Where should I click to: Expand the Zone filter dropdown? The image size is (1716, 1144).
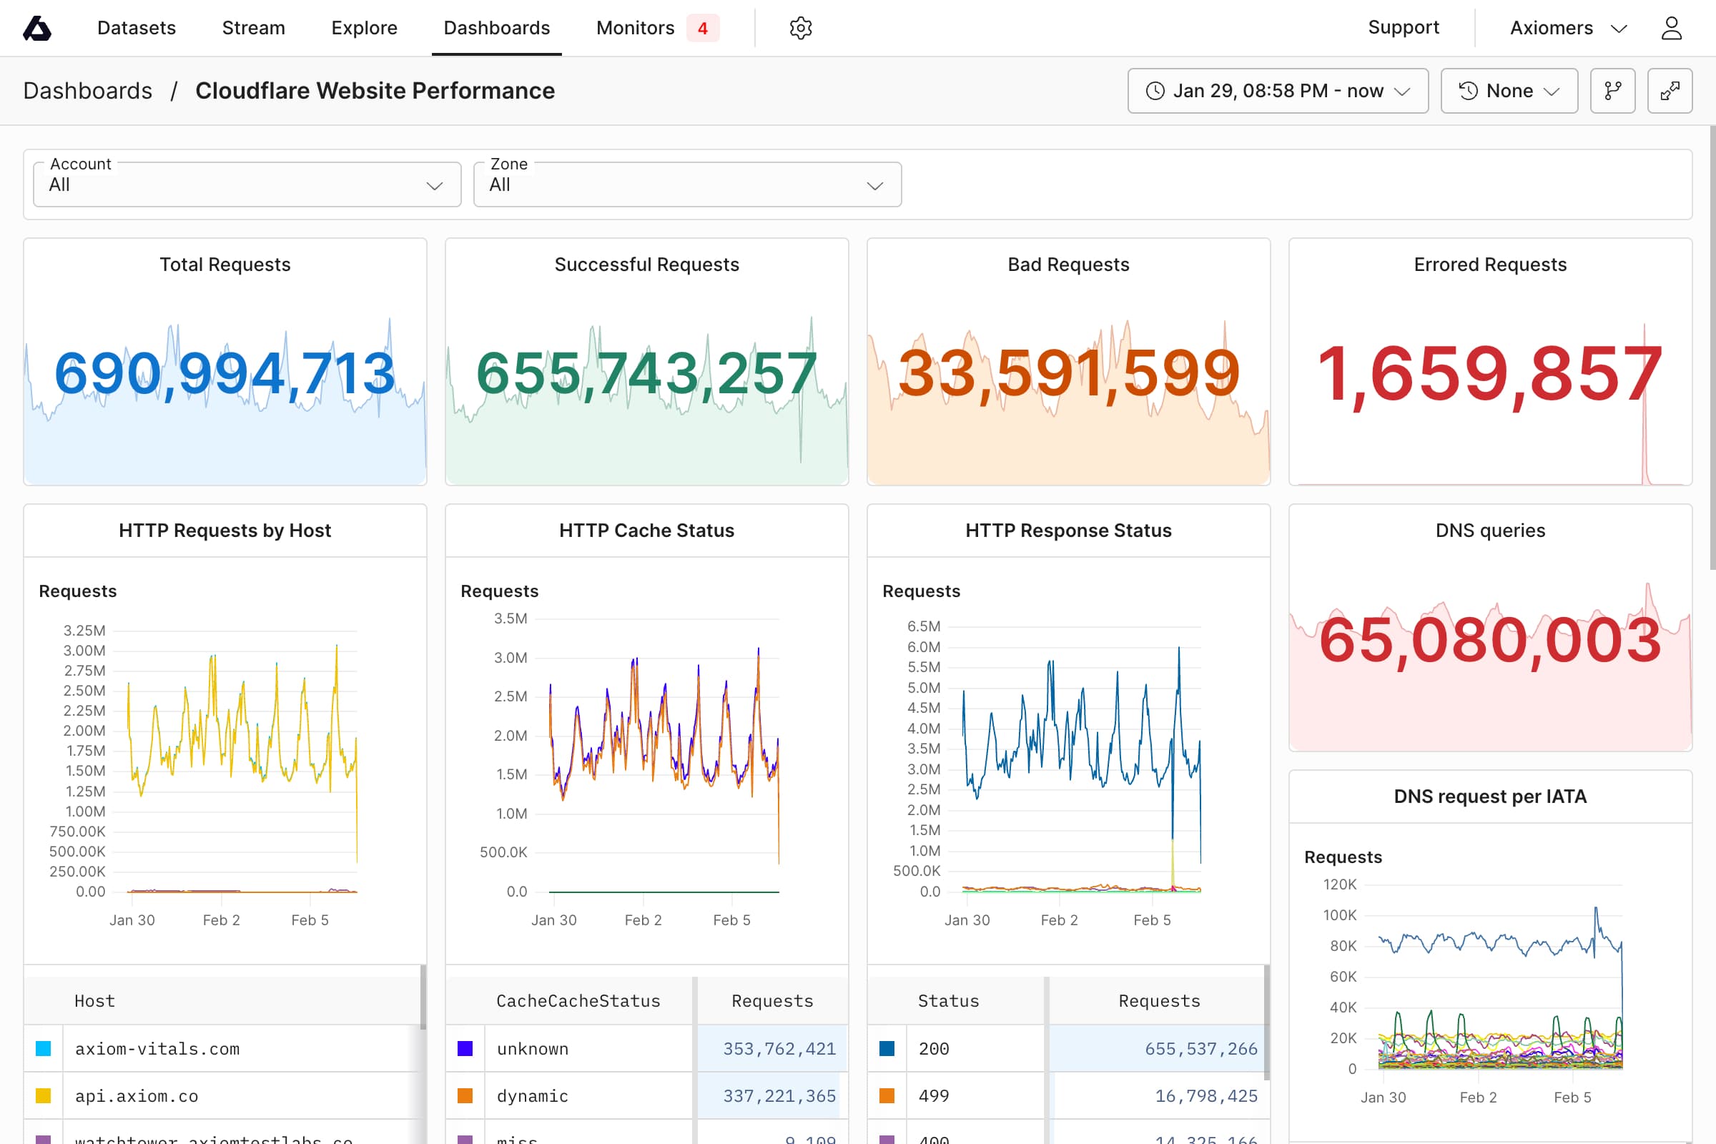point(687,184)
